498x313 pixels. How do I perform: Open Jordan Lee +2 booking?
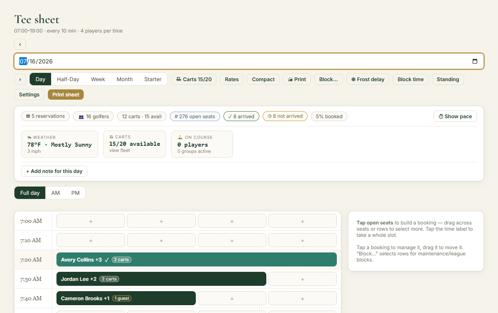(x=161, y=279)
